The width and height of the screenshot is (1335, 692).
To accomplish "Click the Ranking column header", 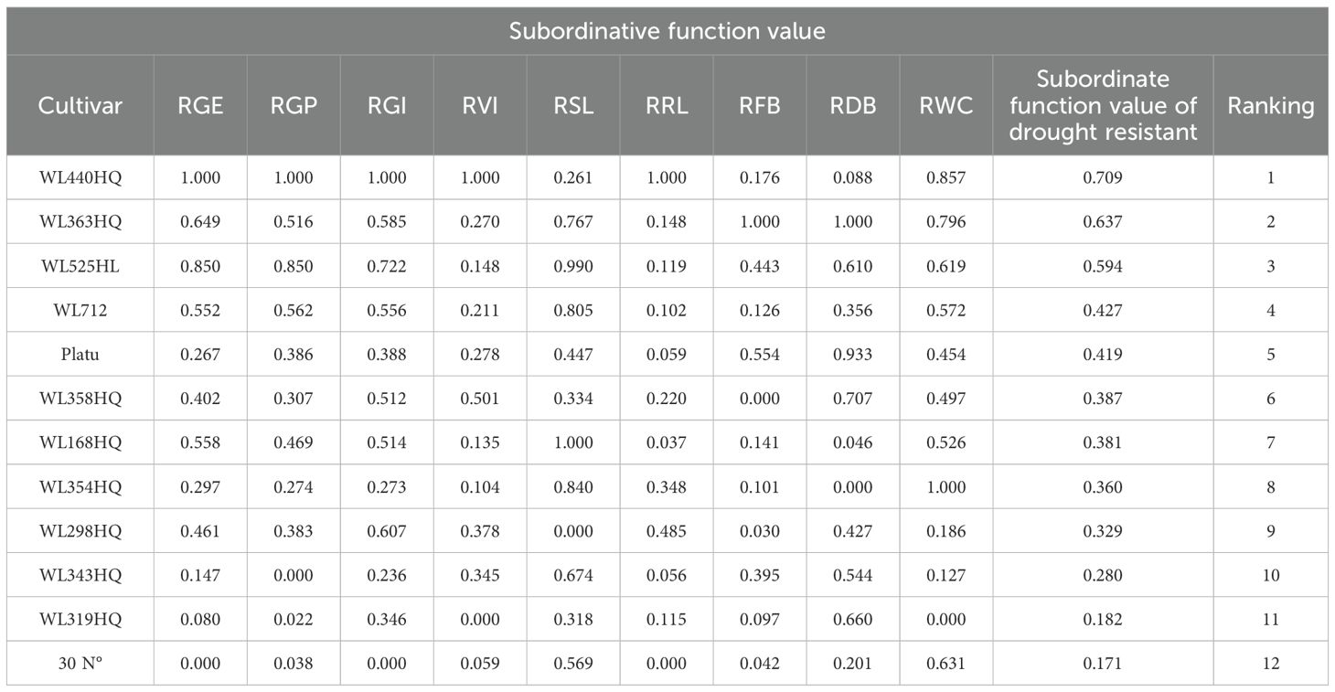I will pyautogui.click(x=1270, y=105).
